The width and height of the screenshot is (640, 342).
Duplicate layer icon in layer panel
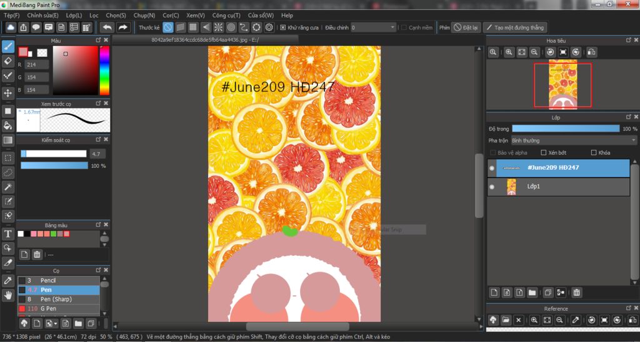(547, 292)
